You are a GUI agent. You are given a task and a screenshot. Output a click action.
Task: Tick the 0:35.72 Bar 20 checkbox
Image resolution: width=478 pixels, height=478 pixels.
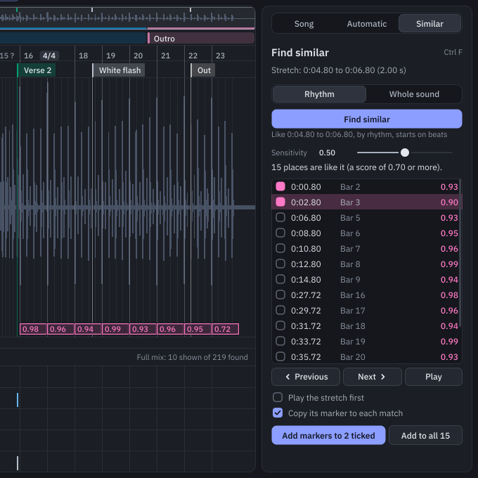(x=280, y=356)
